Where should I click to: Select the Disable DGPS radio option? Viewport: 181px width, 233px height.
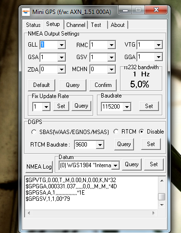(x=142, y=132)
